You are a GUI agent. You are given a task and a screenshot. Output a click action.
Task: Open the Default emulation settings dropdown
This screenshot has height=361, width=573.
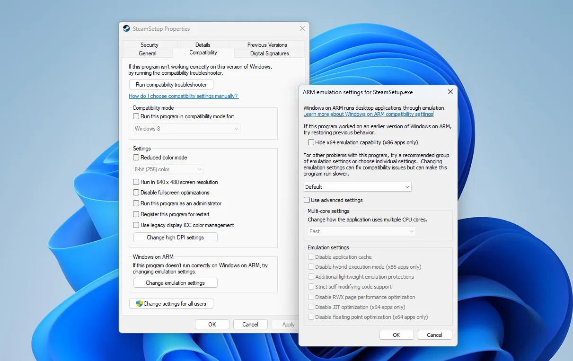[x=357, y=187]
